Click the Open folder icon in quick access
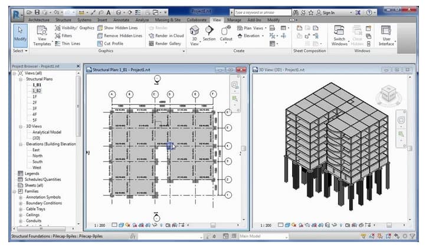The width and height of the screenshot is (426, 248). pos(30,12)
